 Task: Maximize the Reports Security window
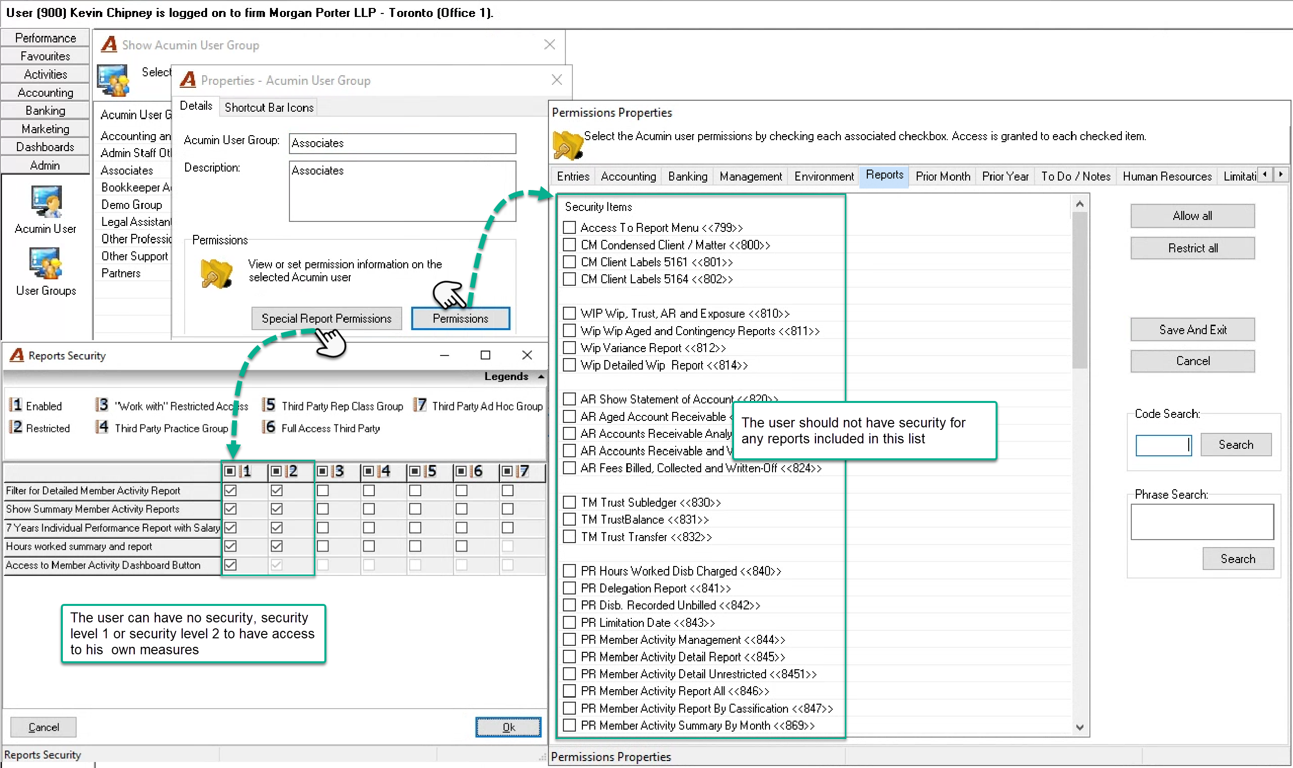[x=485, y=355]
